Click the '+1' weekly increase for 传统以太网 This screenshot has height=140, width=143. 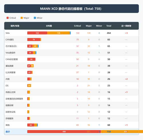point(126,92)
